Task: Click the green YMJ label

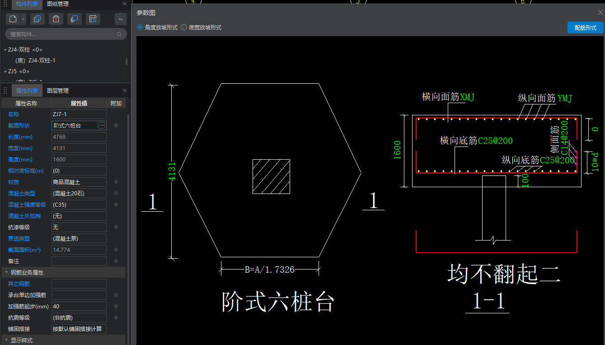Action: (x=565, y=98)
